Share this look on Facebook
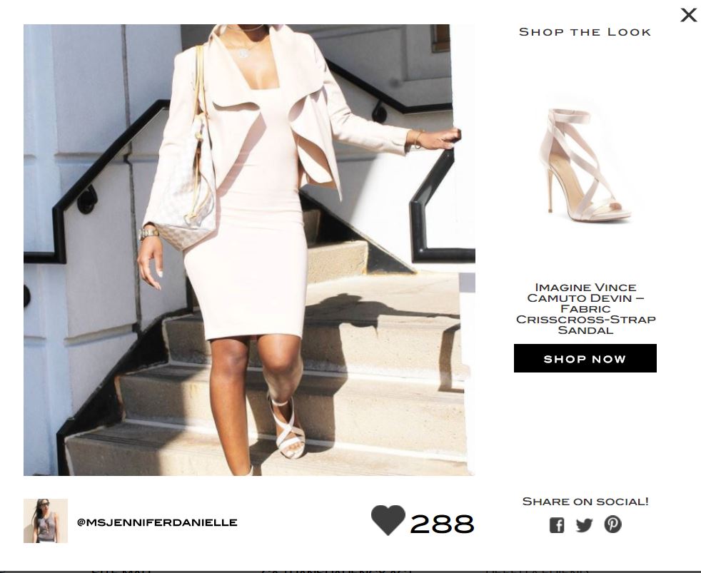This screenshot has height=573, width=701. 557,524
